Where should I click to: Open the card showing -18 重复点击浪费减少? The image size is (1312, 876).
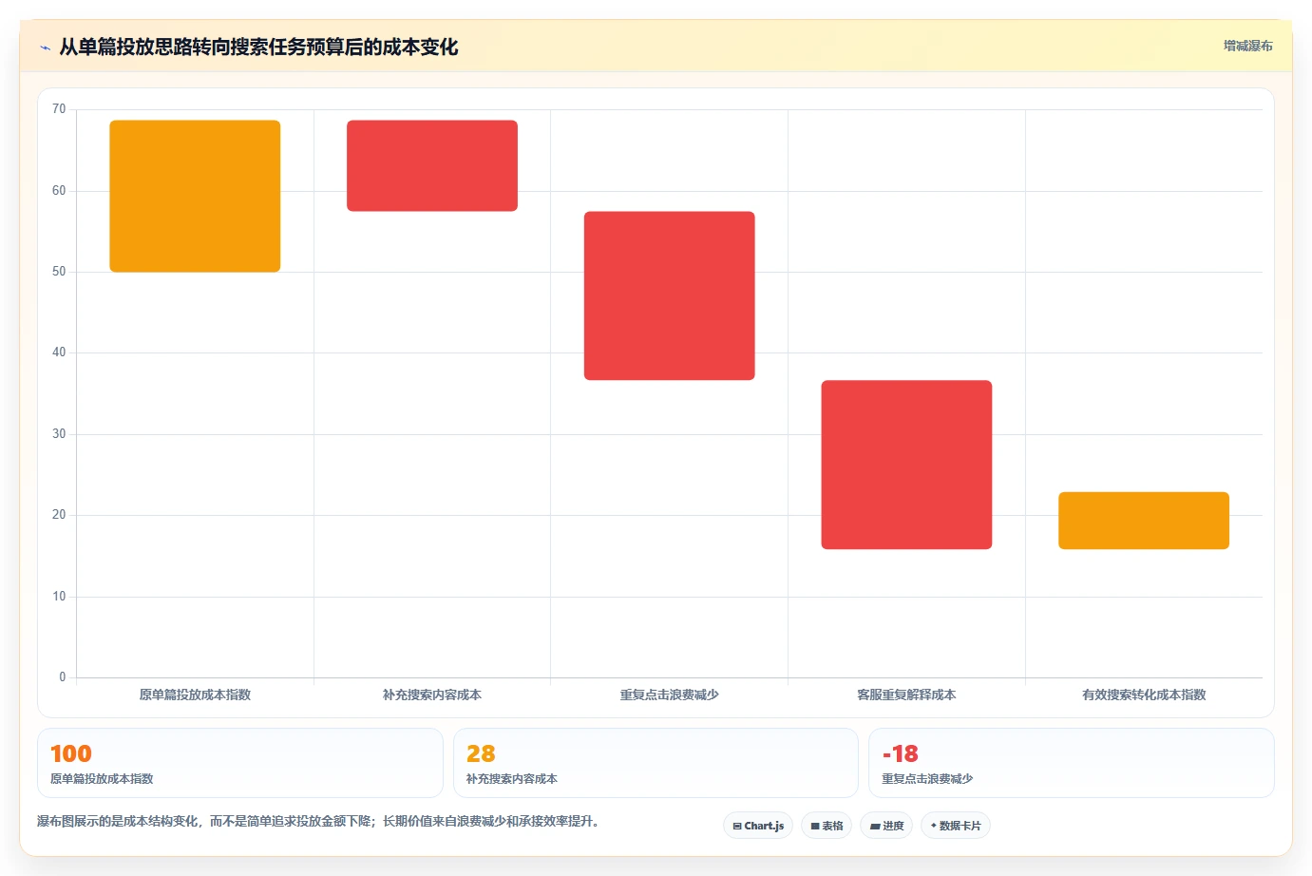click(x=1072, y=763)
